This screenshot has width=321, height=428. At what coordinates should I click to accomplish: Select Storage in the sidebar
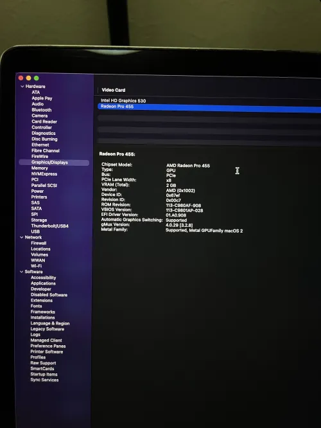click(39, 220)
